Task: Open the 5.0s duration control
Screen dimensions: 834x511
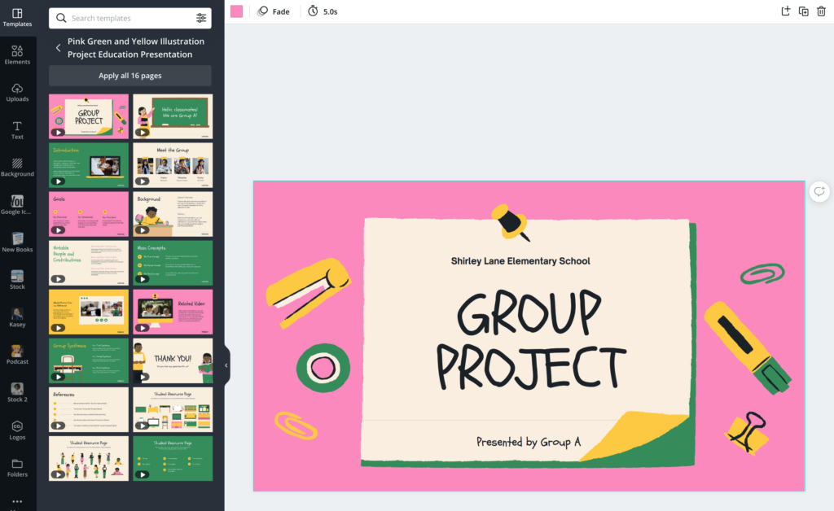Action: [323, 11]
